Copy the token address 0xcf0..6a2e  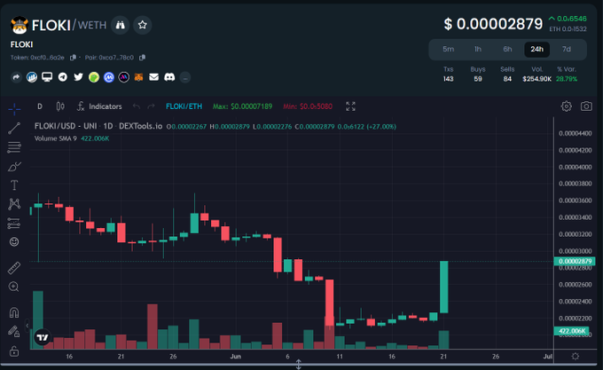73,58
